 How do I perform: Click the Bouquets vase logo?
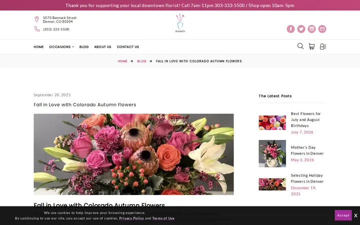tap(180, 23)
